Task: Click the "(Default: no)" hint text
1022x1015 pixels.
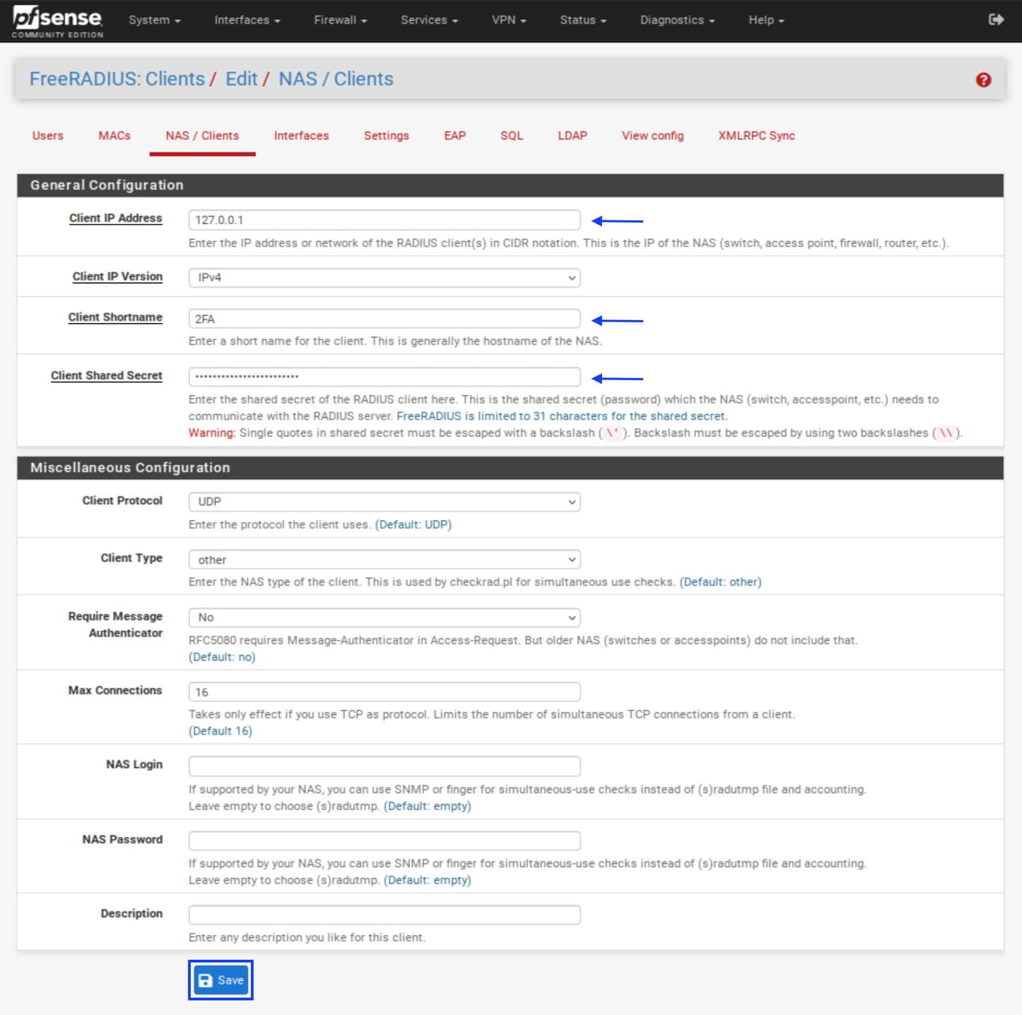Action: click(222, 656)
